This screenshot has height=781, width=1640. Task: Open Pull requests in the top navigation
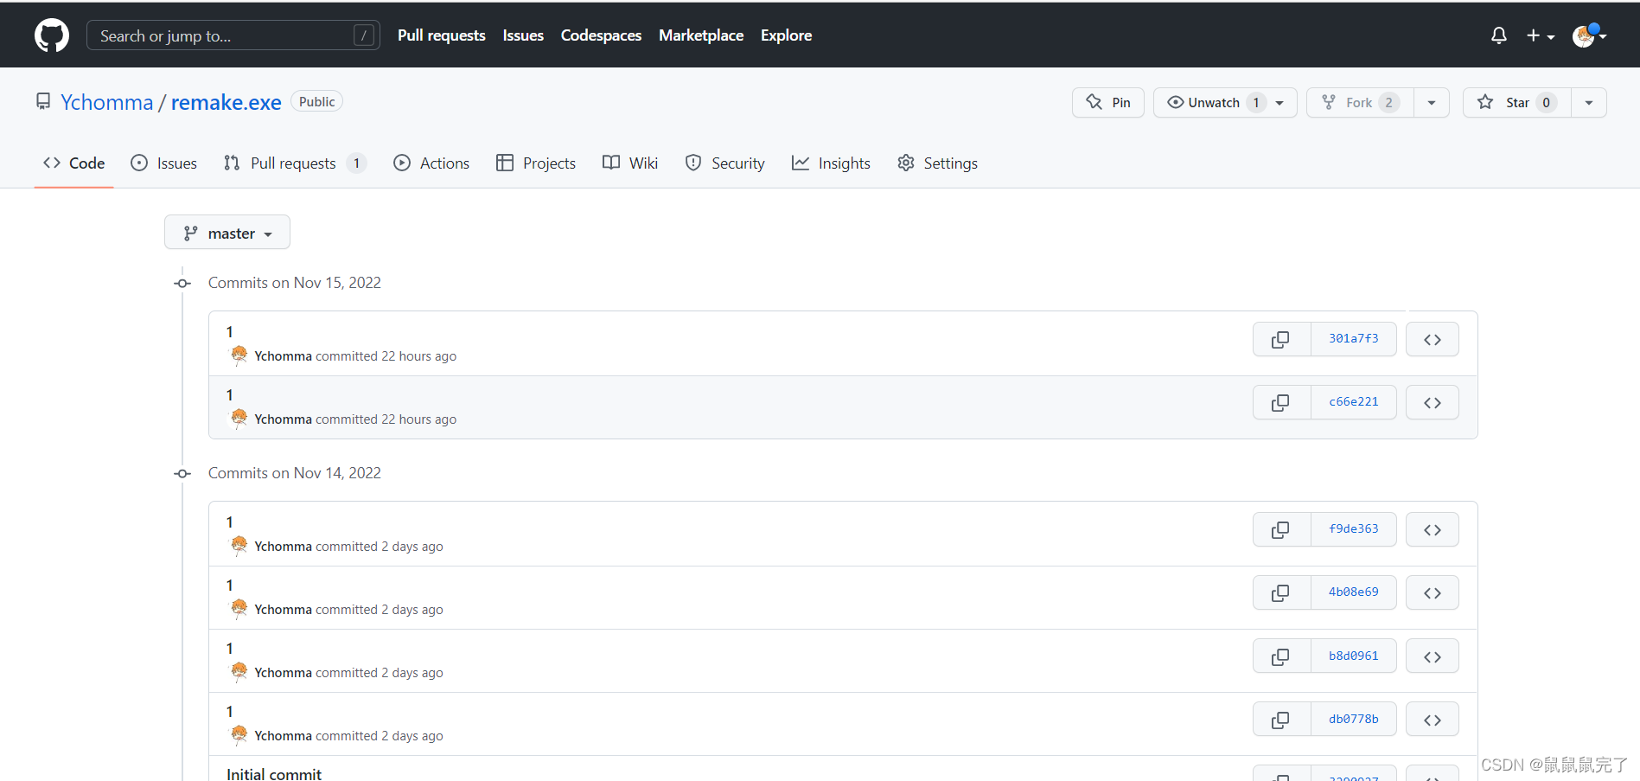pos(442,35)
